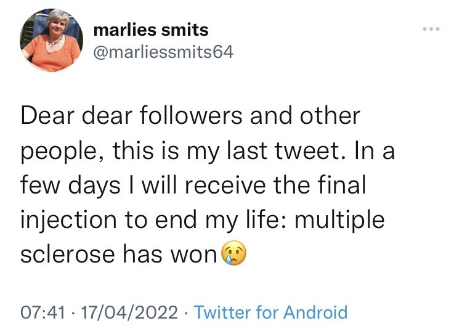Image resolution: width=462 pixels, height=334 pixels.
Task: Click the 07:41 timestamp
Action: pos(43,312)
